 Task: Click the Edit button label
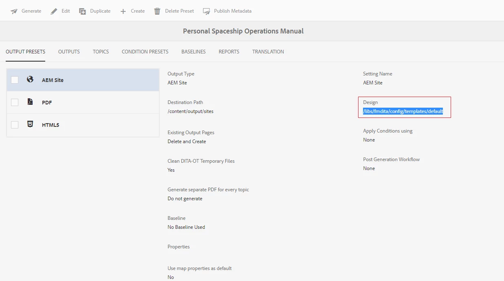(66, 11)
